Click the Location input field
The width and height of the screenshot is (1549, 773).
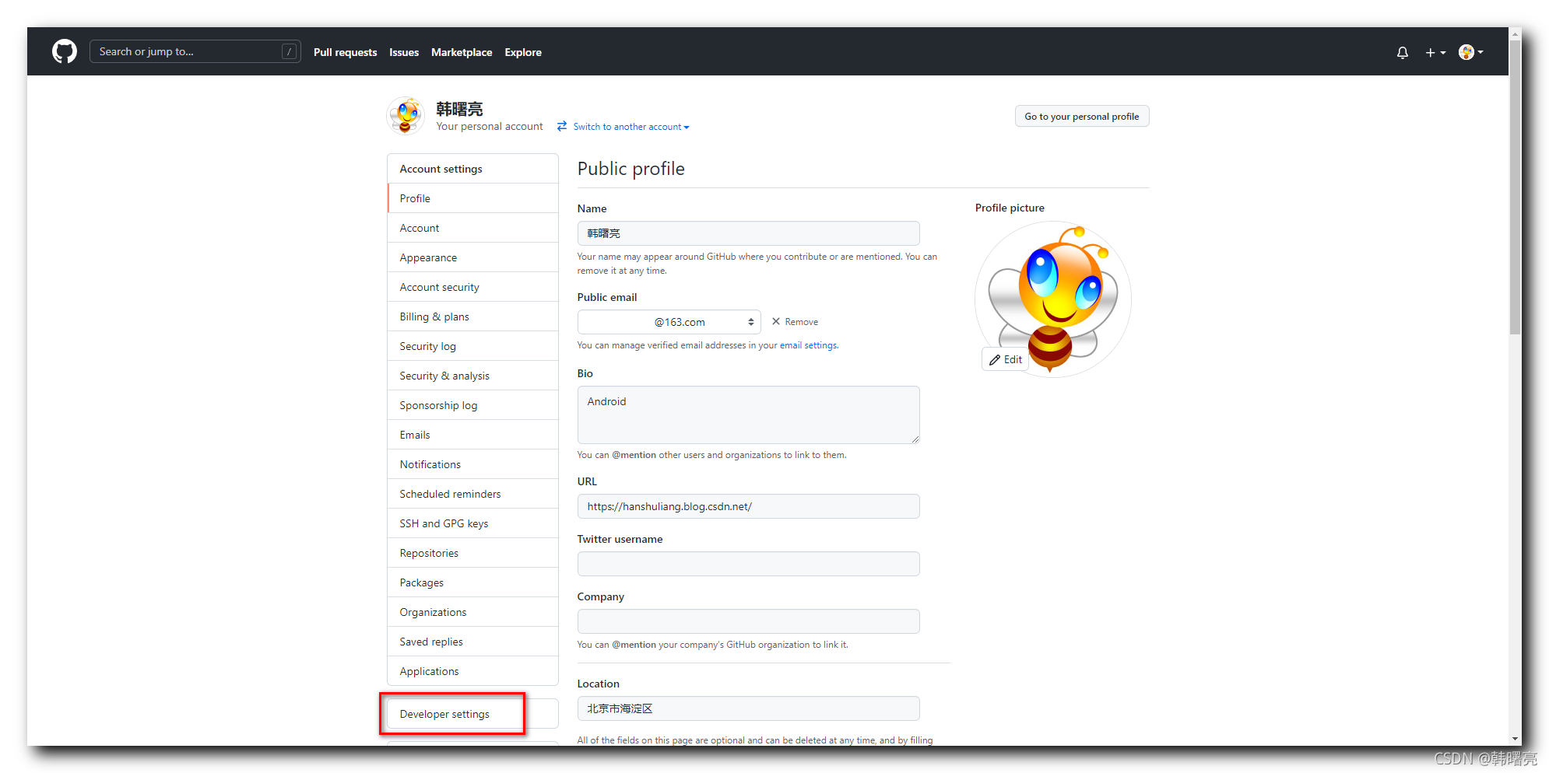[x=748, y=708]
